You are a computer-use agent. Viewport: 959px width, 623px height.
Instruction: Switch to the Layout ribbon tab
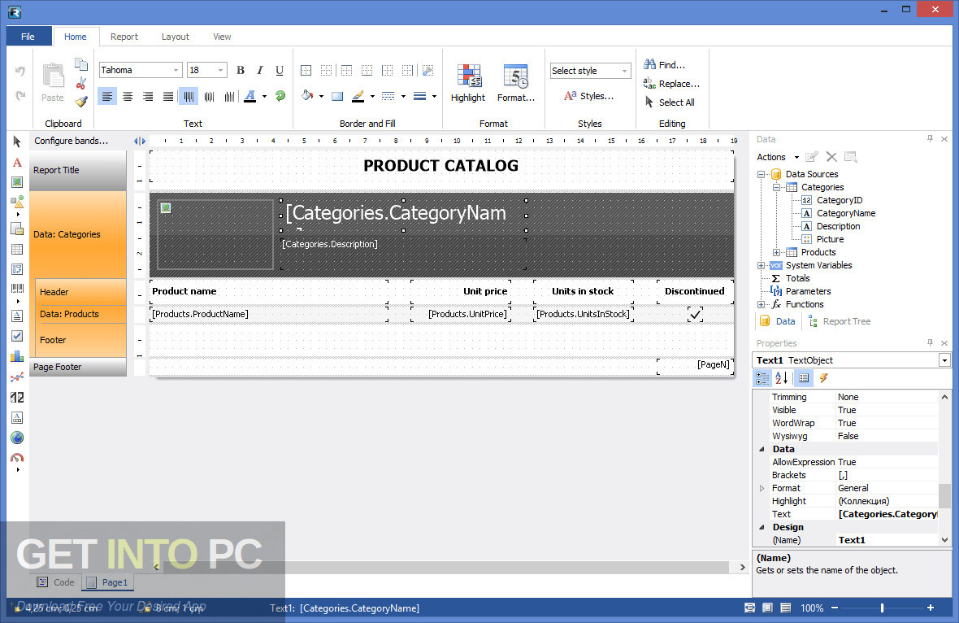[176, 37]
